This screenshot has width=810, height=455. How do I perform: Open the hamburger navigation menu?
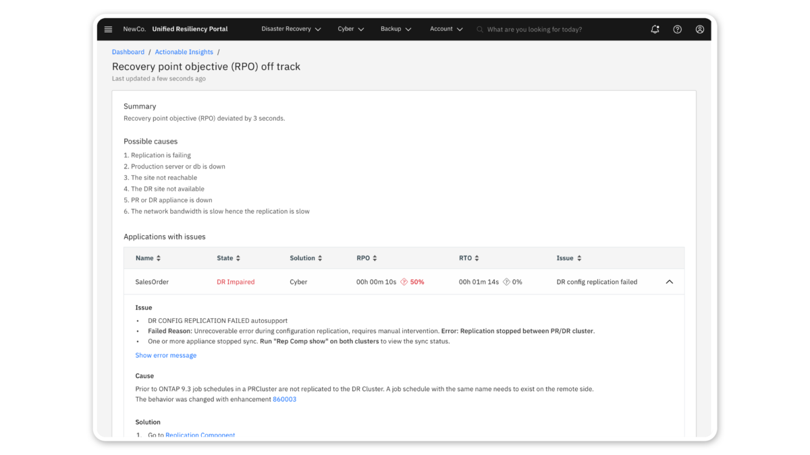coord(108,30)
